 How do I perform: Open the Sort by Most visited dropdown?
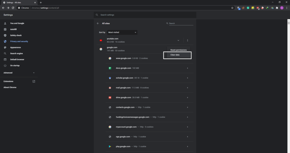[122, 32]
